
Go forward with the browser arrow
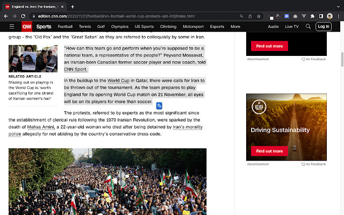(x=15, y=16)
